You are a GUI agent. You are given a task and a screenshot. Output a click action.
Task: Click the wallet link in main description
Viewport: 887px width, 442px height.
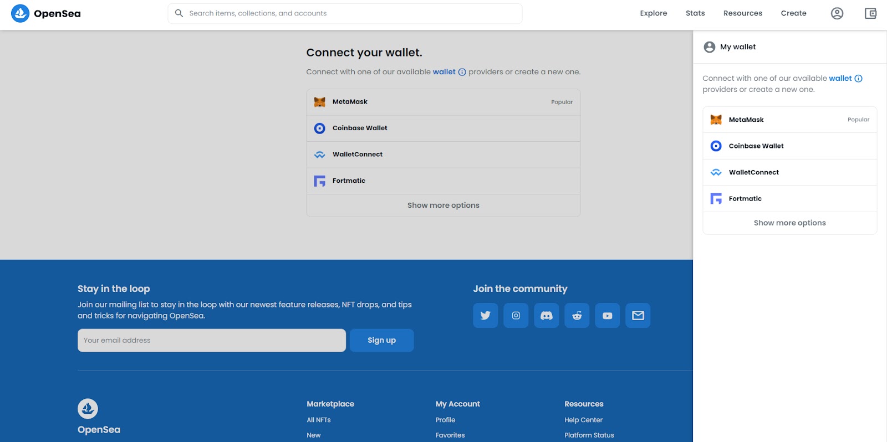[x=444, y=72]
